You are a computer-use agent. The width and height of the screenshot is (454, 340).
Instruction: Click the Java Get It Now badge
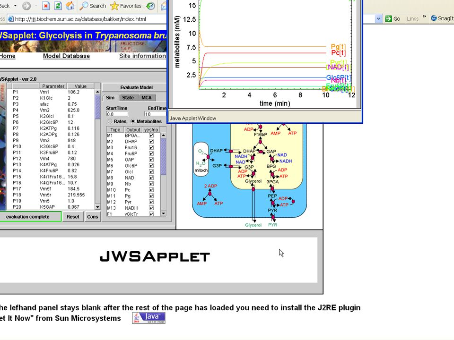[x=148, y=318]
